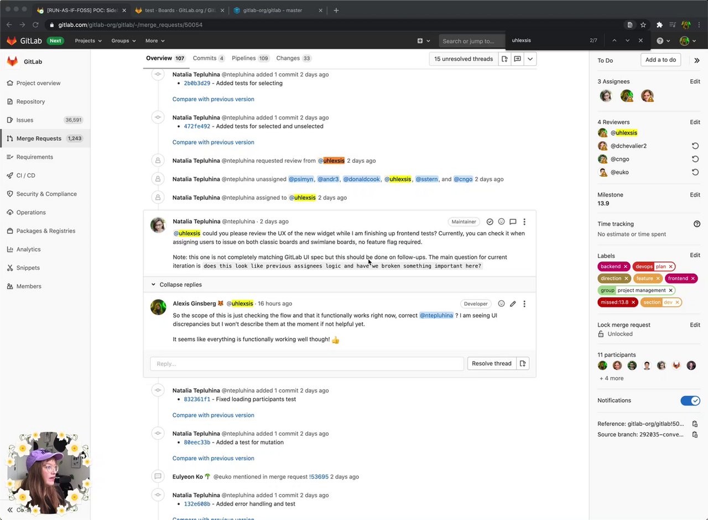Edit the Assignees section
708x520 pixels.
(695, 81)
